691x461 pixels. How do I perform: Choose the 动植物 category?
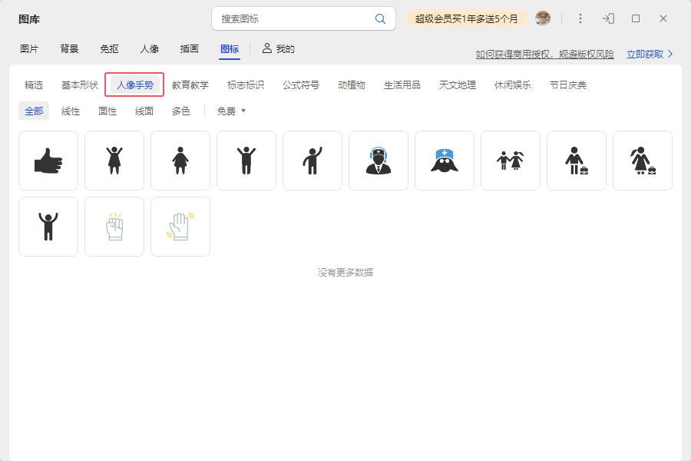[x=352, y=85]
